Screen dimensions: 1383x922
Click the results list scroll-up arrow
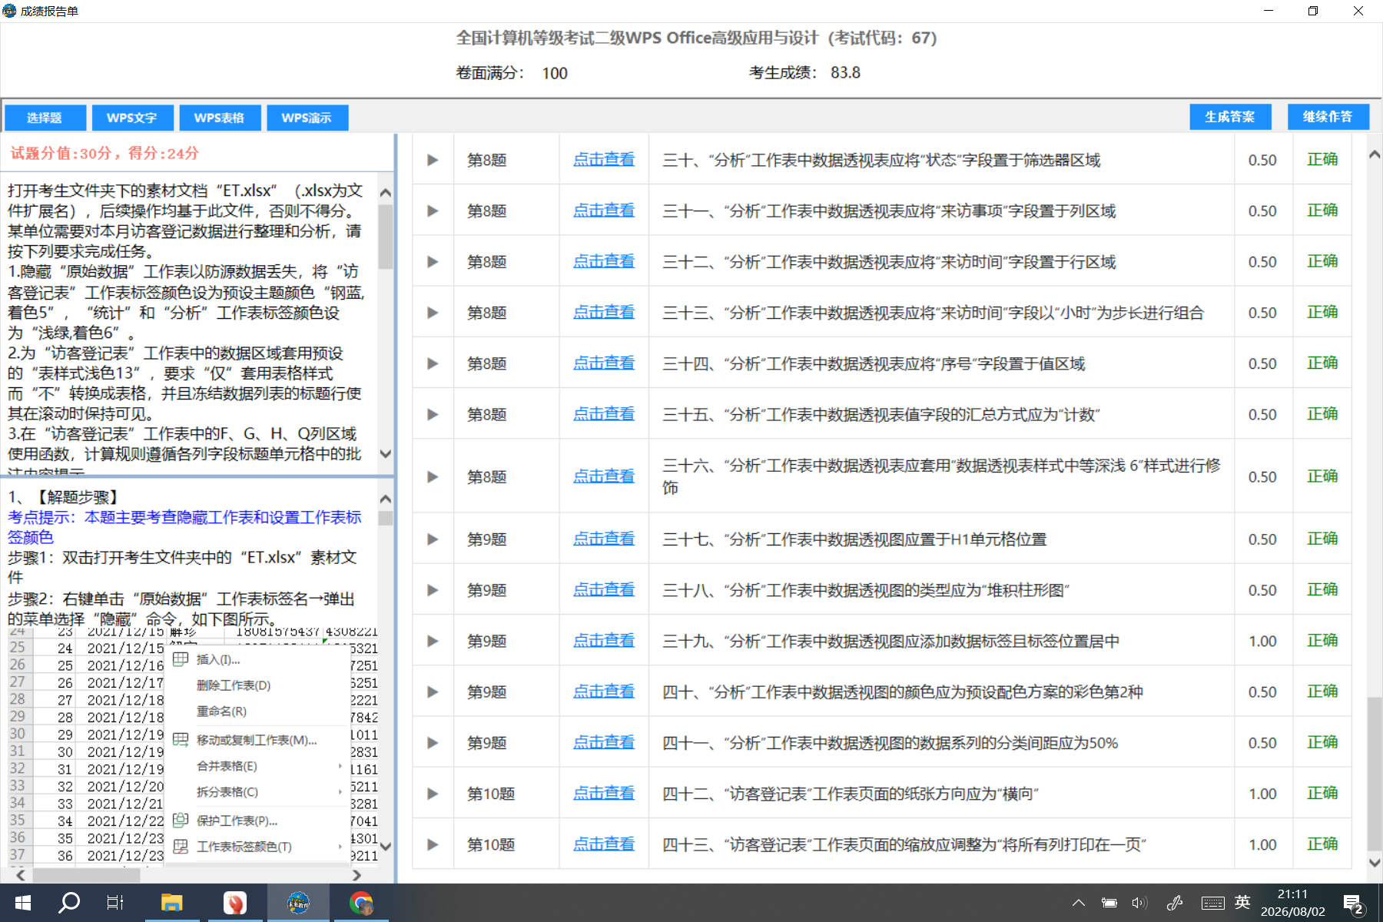pos(1375,154)
